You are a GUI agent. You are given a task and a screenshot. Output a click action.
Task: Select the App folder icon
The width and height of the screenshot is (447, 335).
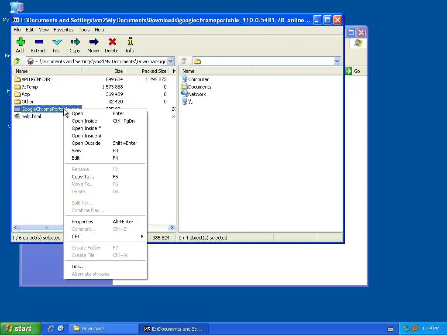pos(17,94)
